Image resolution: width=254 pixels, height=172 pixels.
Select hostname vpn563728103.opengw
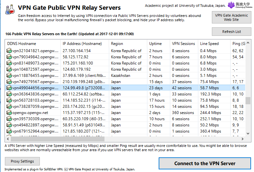click(35, 100)
